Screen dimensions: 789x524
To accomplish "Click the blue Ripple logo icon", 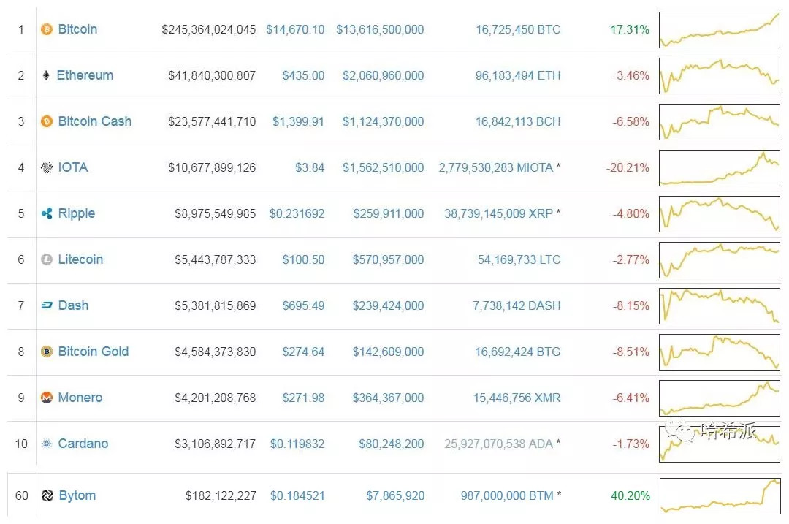I will (x=47, y=213).
